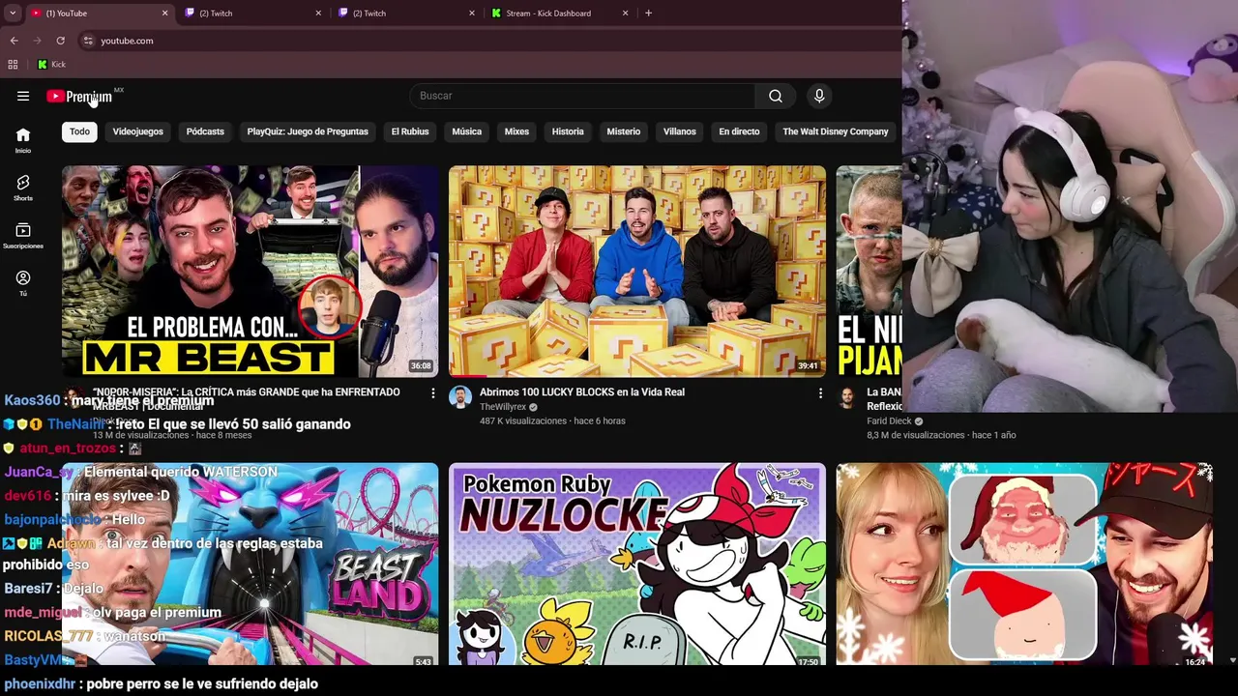Viewport: 1238px width, 696px height.
Task: Open the Lucky Blocks video thumbnail
Action: pos(637,271)
